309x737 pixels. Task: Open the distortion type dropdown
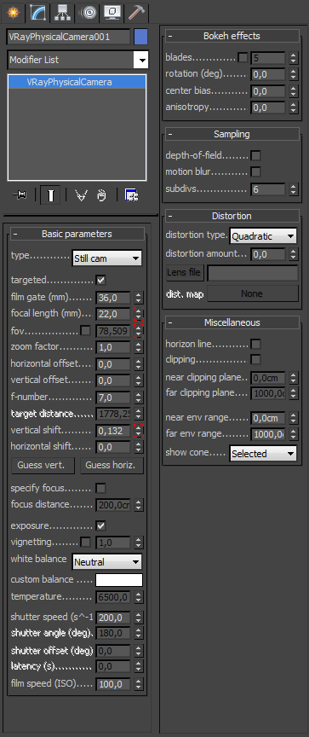[263, 236]
